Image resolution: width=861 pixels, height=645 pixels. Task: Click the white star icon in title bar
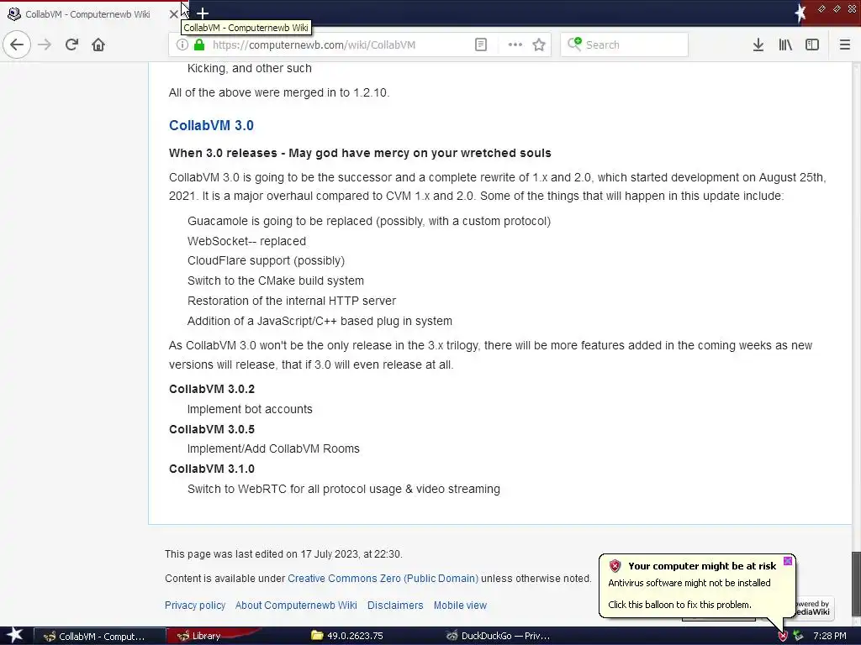click(800, 12)
